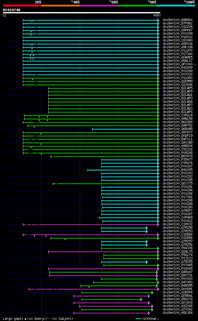This screenshot has height=321, width=198.
Task: Select the UniRef100_A9TKV7 label
Action: (178, 132)
